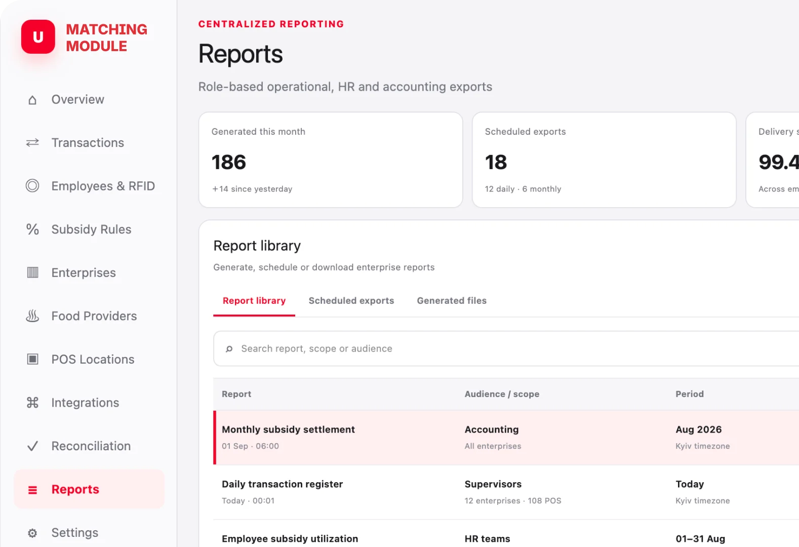Open POS Locations from sidebar

pyautogui.click(x=89, y=359)
